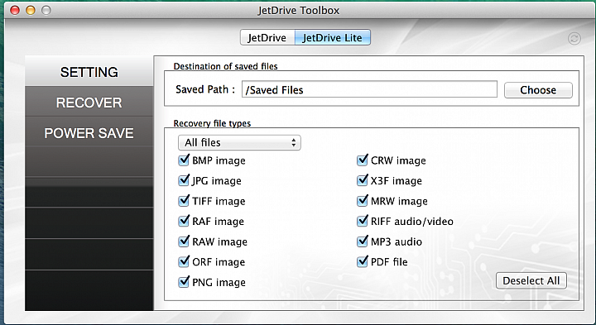Toggle PDF file checkbox

(363, 261)
